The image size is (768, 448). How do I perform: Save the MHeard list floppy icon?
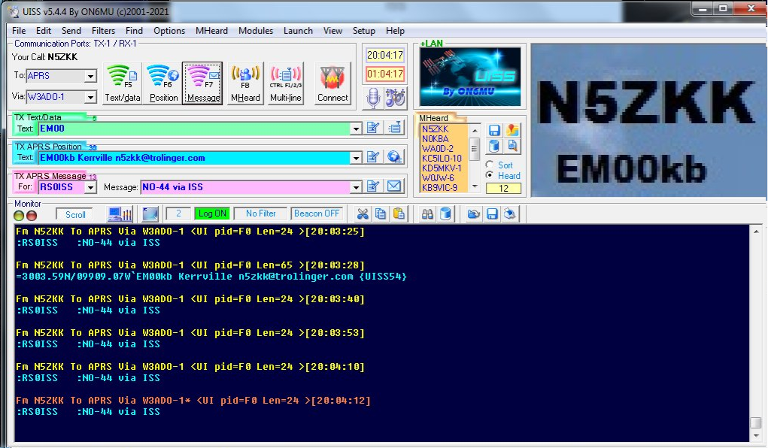494,130
